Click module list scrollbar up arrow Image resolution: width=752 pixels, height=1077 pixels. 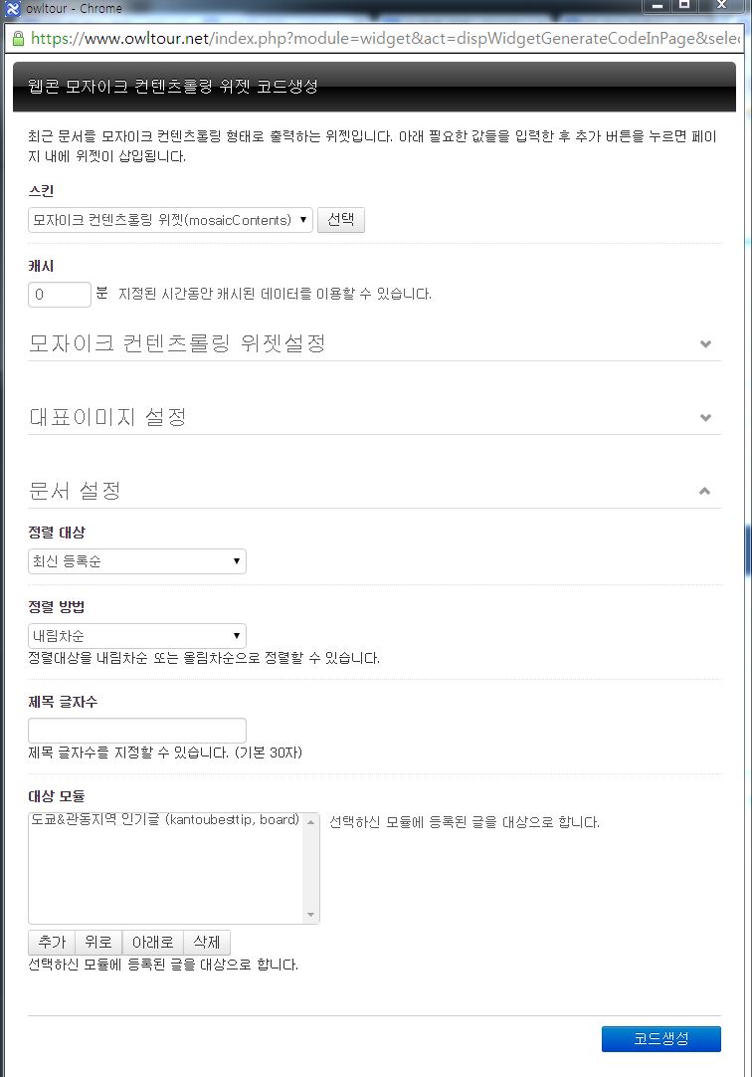(310, 822)
